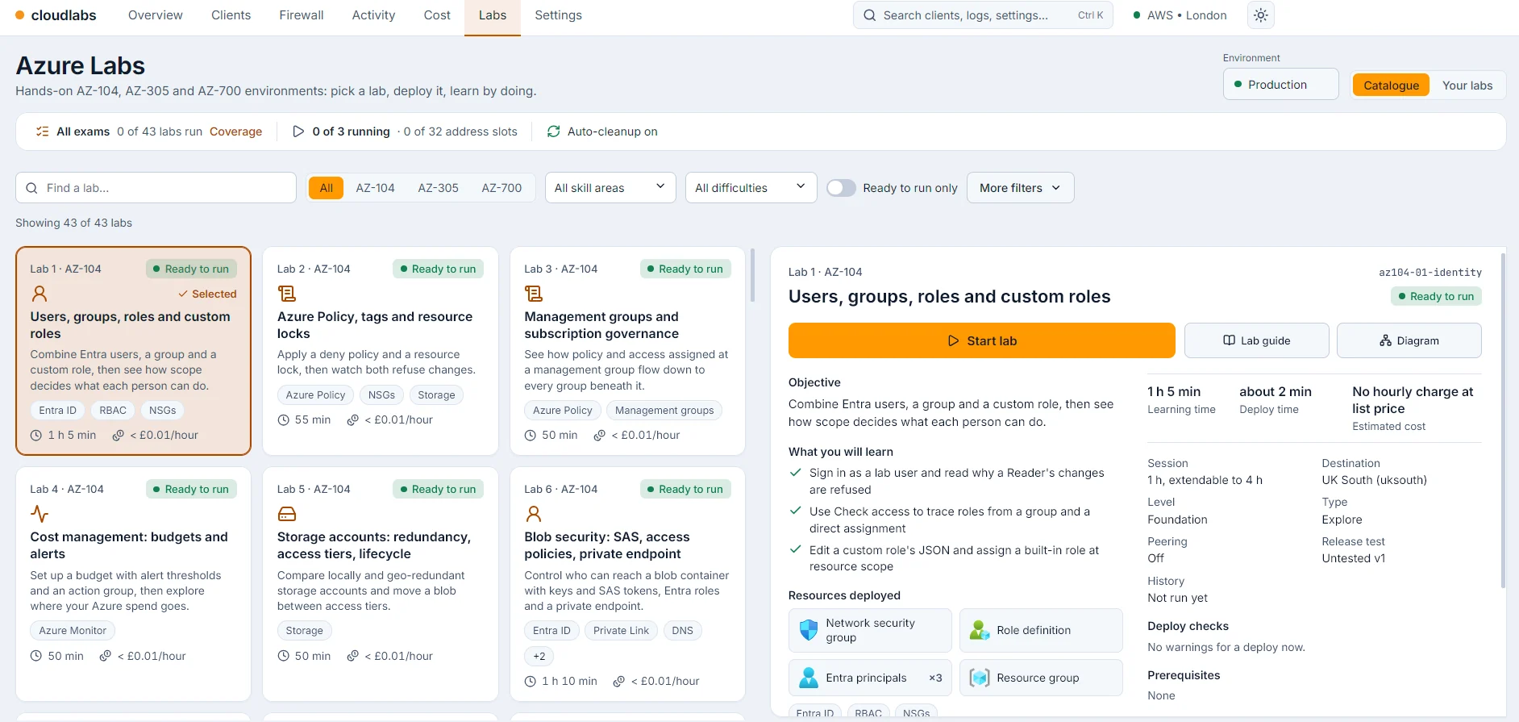Toggle the light/dark theme sun icon
The width and height of the screenshot is (1519, 722).
click(1261, 15)
